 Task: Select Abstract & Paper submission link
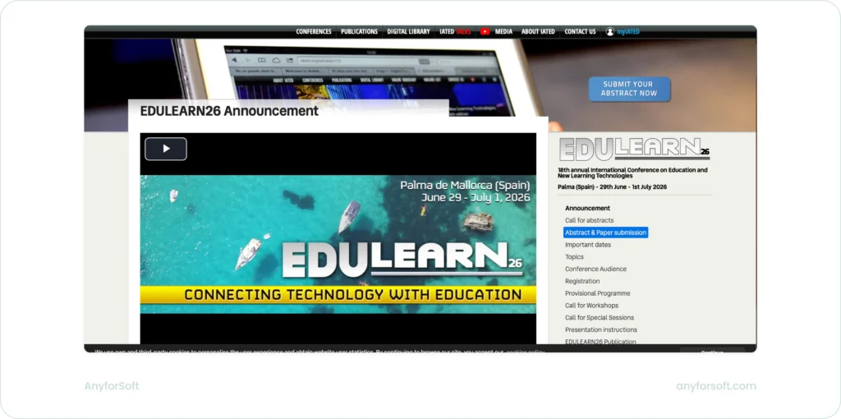tap(605, 233)
